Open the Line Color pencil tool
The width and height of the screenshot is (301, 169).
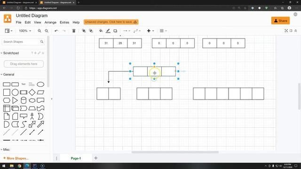point(108,31)
